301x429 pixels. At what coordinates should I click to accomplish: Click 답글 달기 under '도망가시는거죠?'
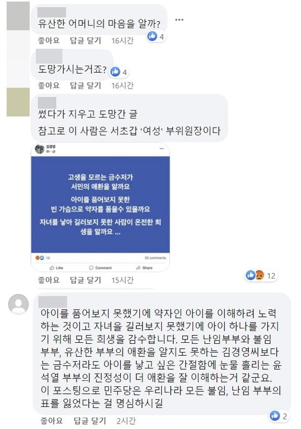coord(85,85)
